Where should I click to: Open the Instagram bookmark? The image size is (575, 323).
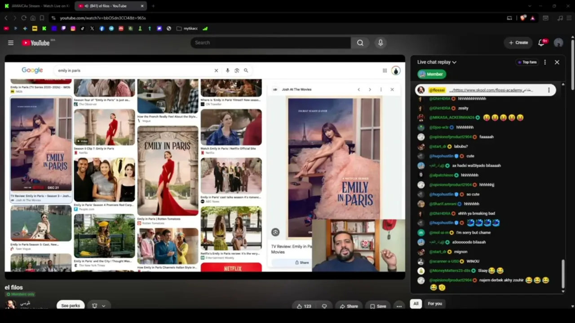tap(73, 28)
